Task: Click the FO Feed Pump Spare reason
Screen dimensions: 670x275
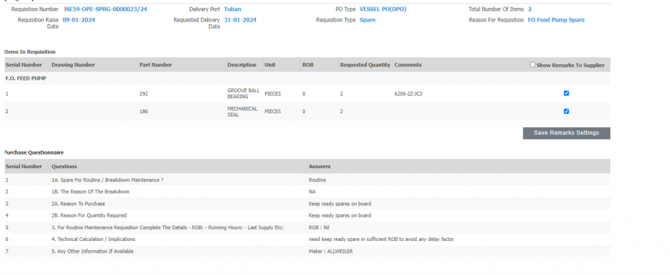Action: click(555, 20)
